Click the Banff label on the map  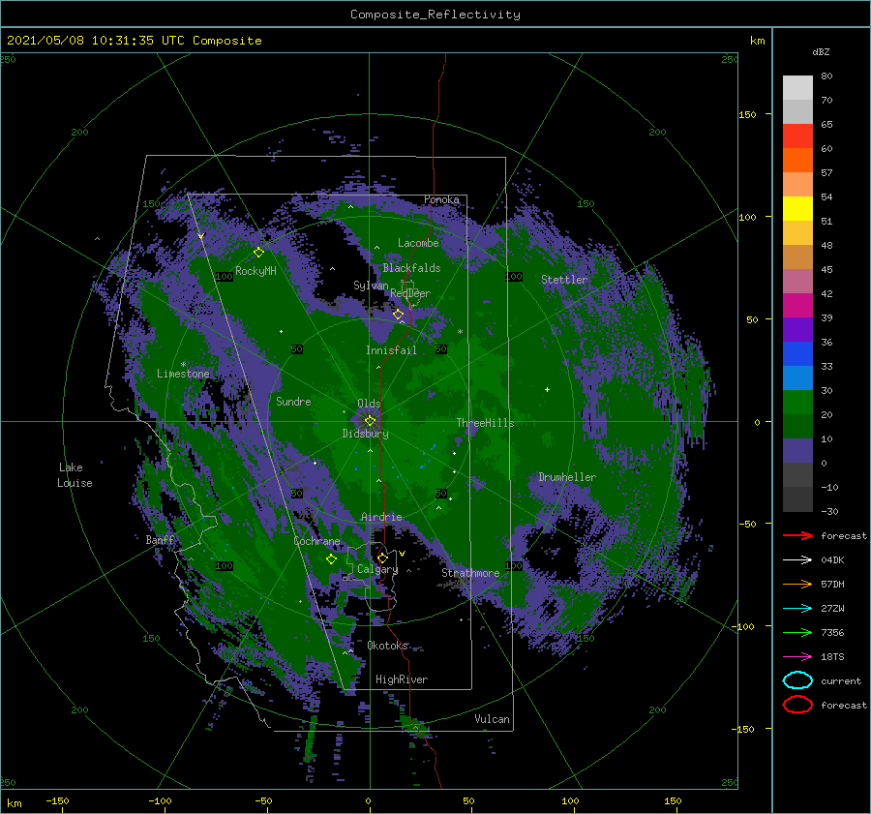pos(160,539)
